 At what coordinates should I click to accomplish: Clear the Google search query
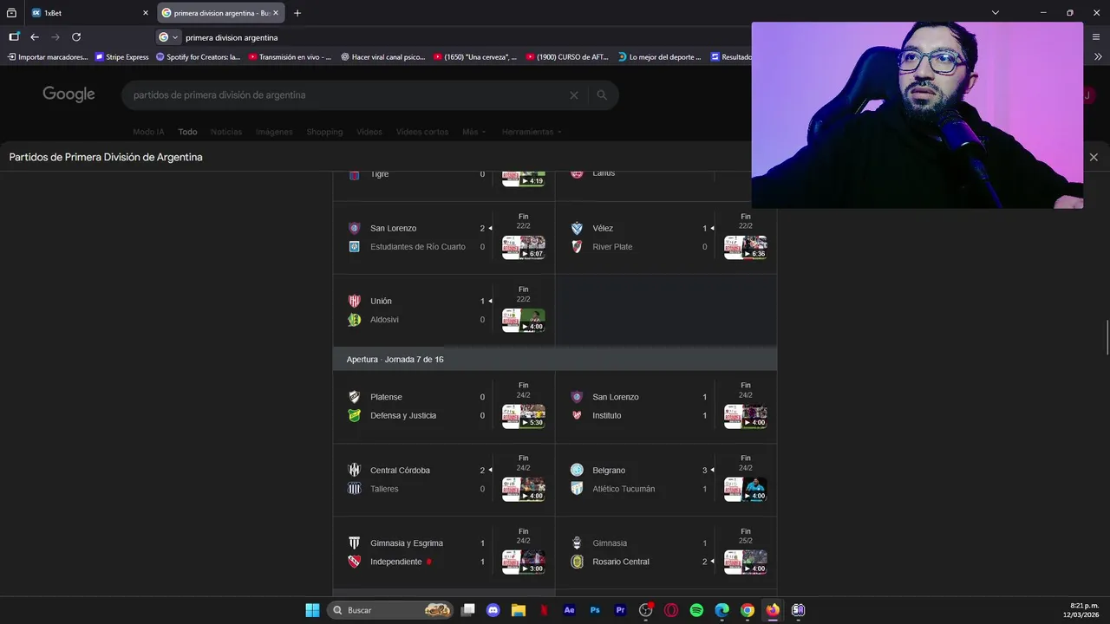[x=573, y=95]
